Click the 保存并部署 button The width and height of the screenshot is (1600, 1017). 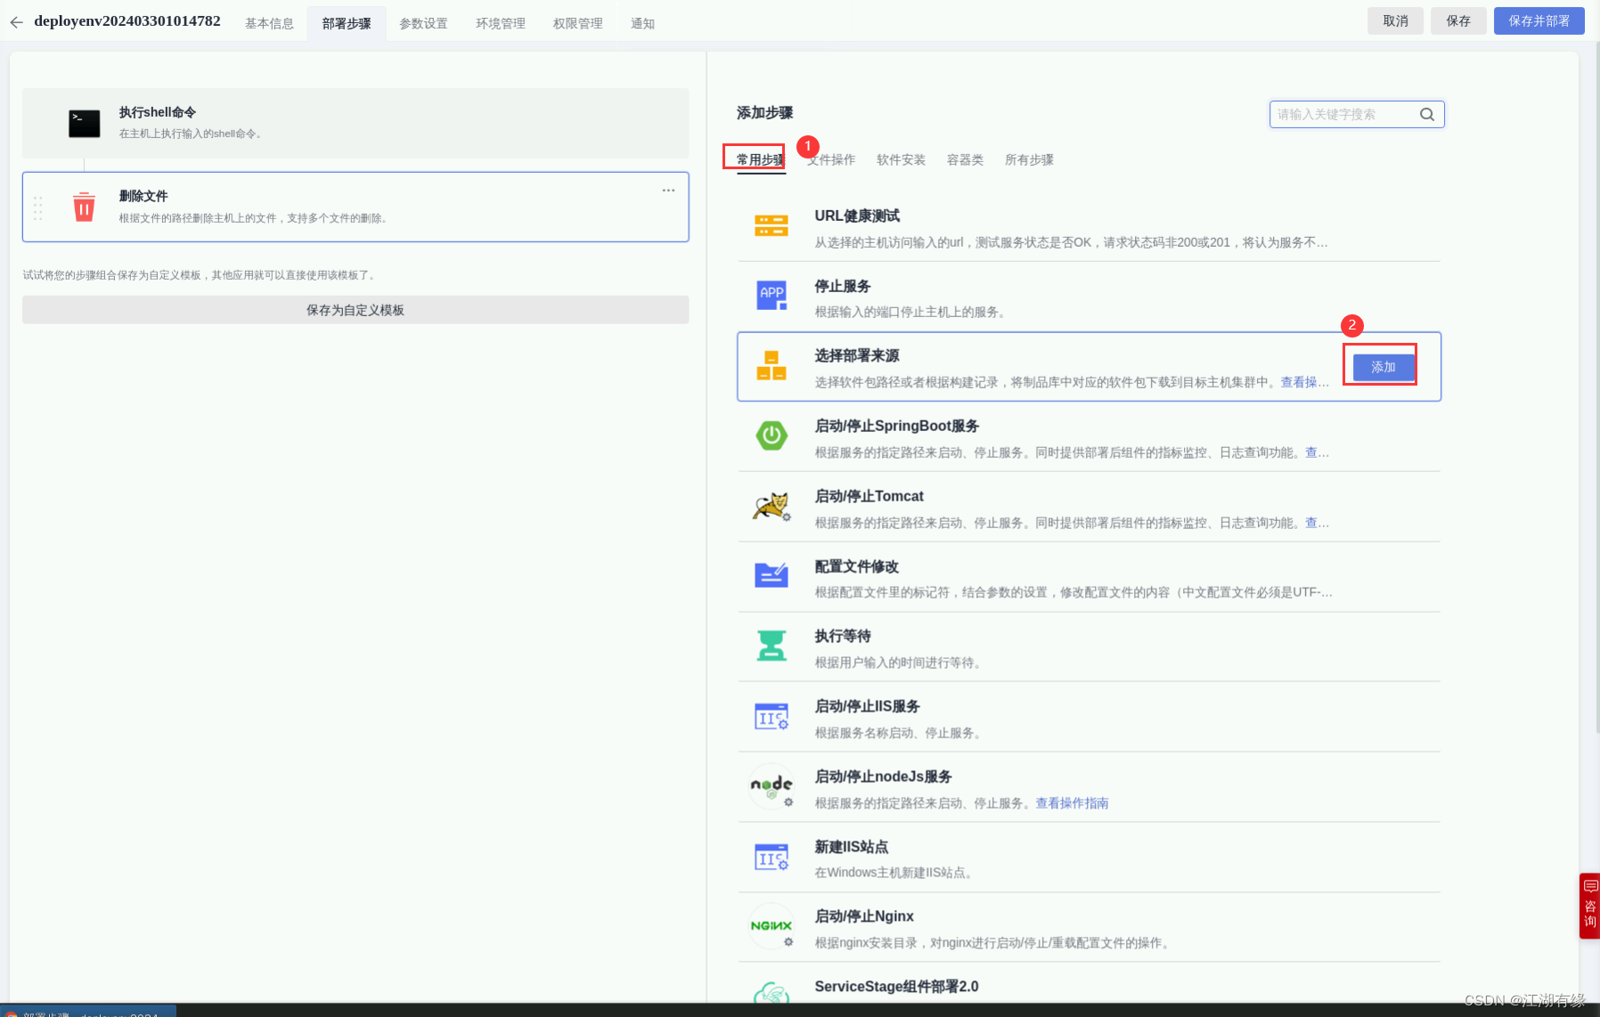tap(1539, 20)
